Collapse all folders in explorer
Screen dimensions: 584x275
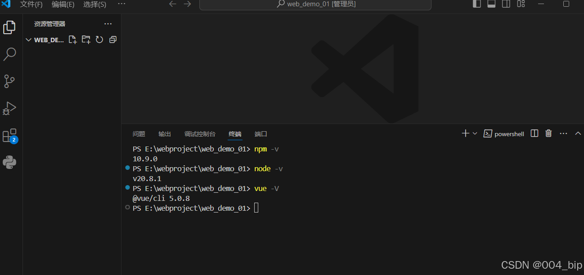[113, 40]
